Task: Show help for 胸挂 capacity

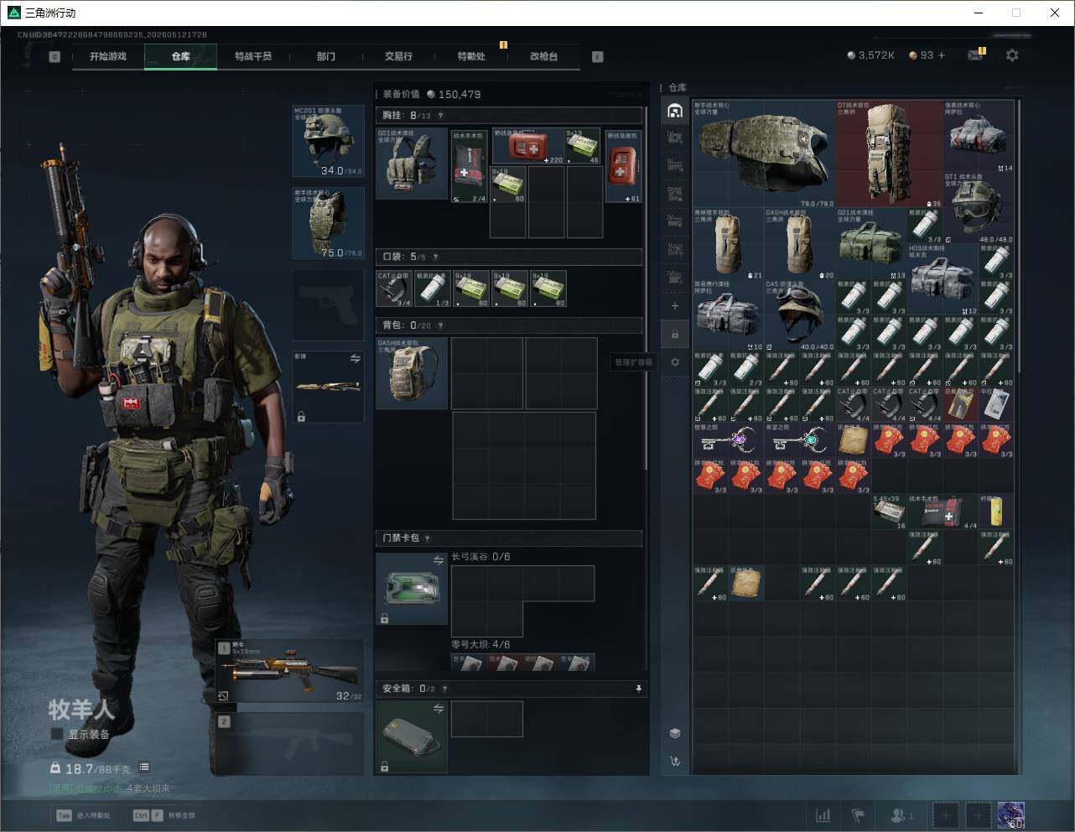Action: pyautogui.click(x=440, y=116)
